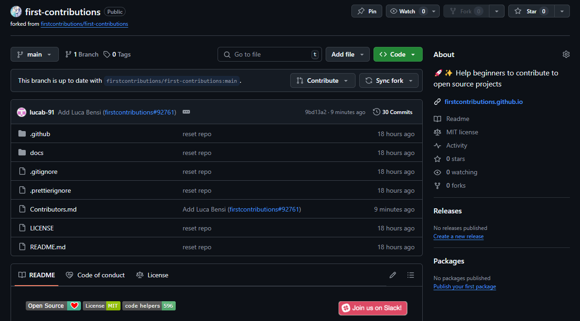Viewport: 580px width, 321px height.
Task: Open the Add file dropdown
Action: pyautogui.click(x=348, y=54)
